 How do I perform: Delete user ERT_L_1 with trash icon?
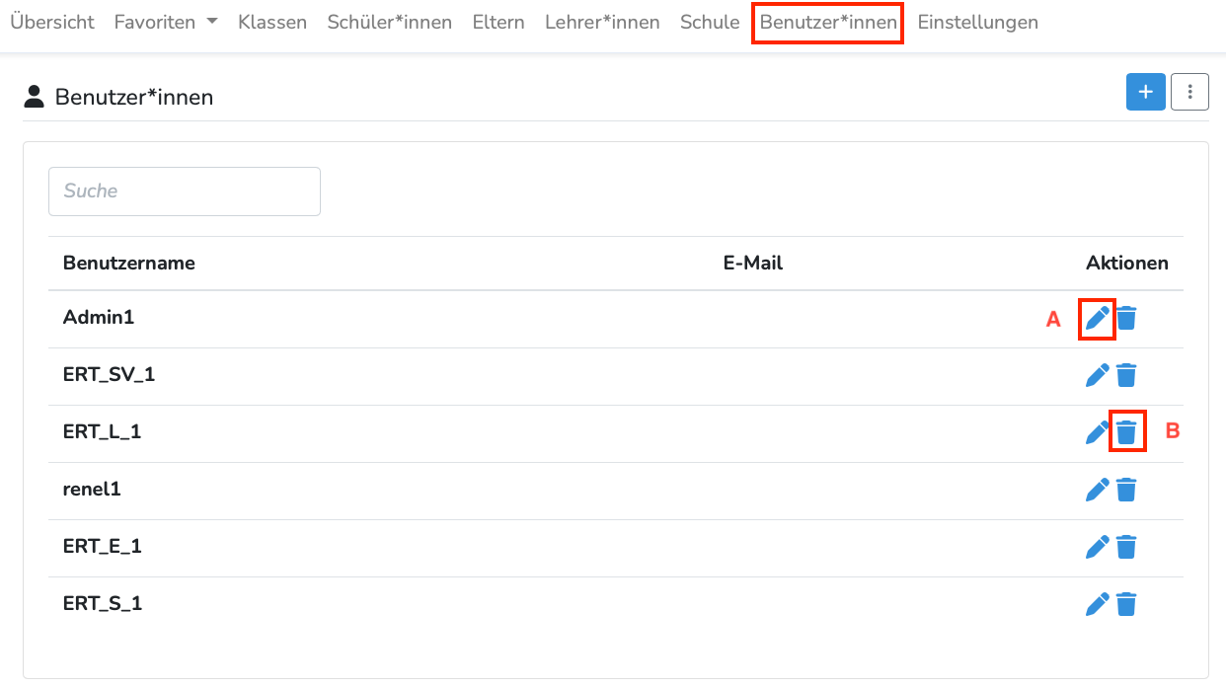[x=1126, y=432]
